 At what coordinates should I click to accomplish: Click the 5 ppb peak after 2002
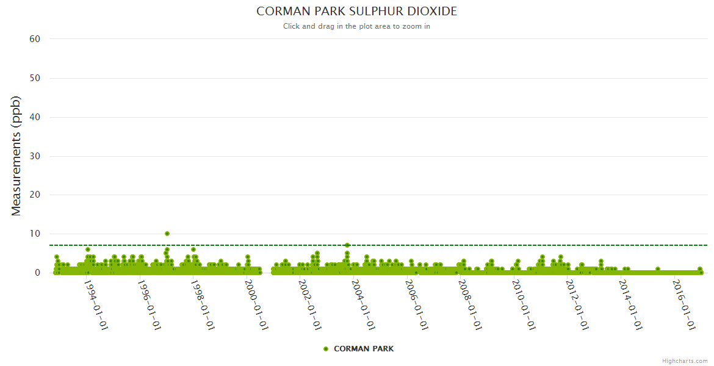[317, 253]
